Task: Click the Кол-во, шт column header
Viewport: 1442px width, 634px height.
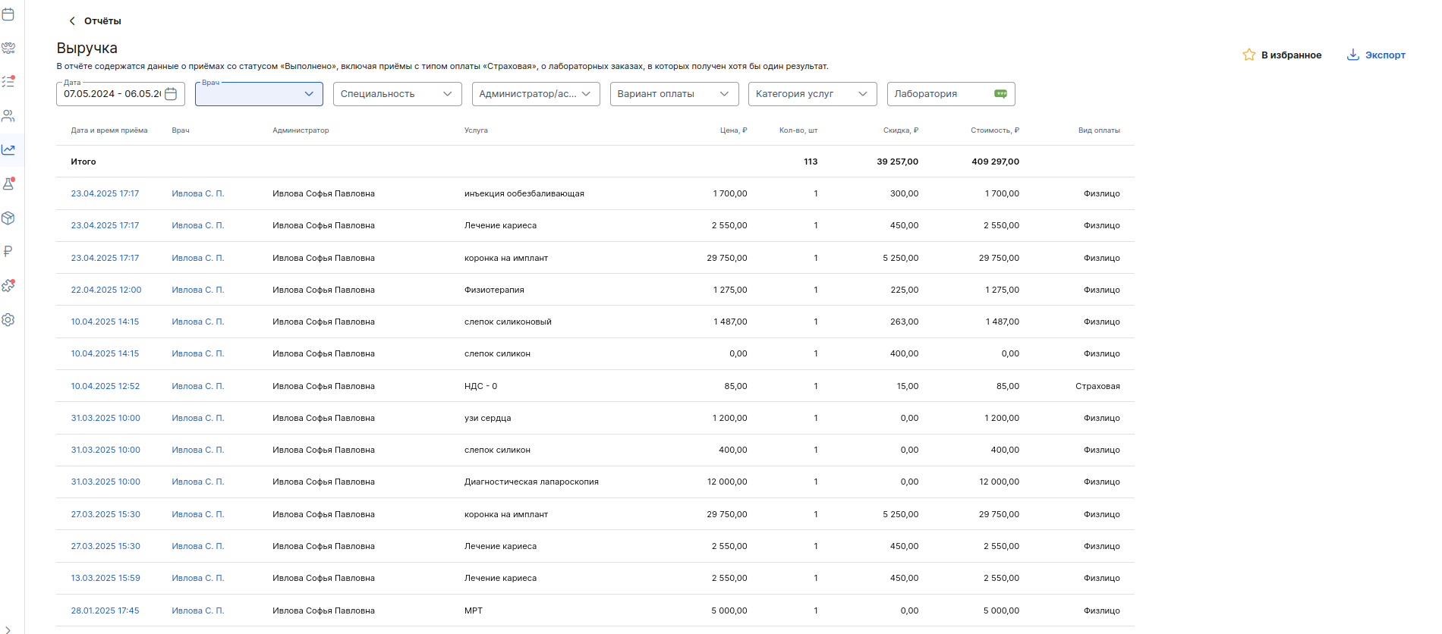Action: 798,130
